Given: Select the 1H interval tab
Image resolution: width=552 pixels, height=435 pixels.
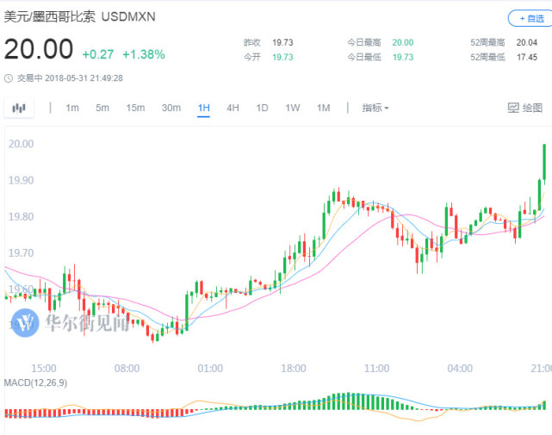Looking at the screenshot, I should pos(203,108).
